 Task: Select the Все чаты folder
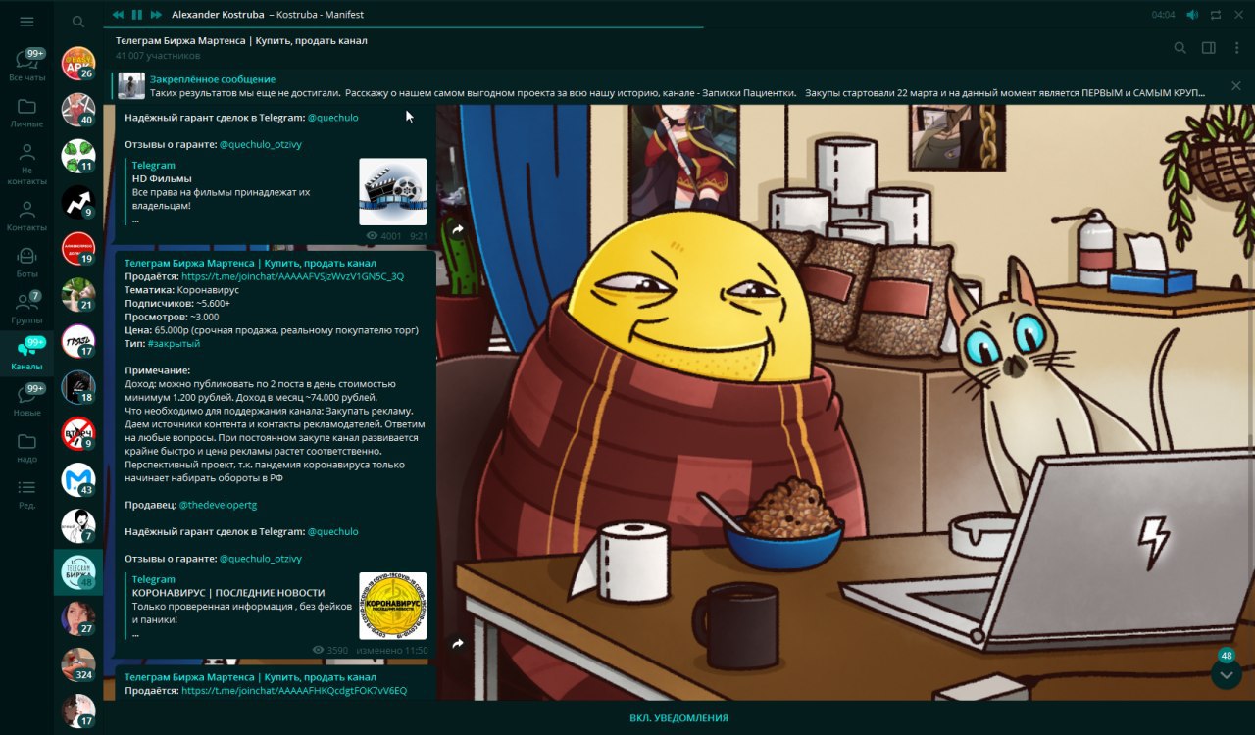[26, 65]
